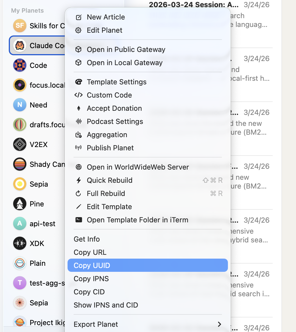Click the waveform icon for Podcast Settings
Viewport: 296px width, 332px height.
(x=79, y=121)
